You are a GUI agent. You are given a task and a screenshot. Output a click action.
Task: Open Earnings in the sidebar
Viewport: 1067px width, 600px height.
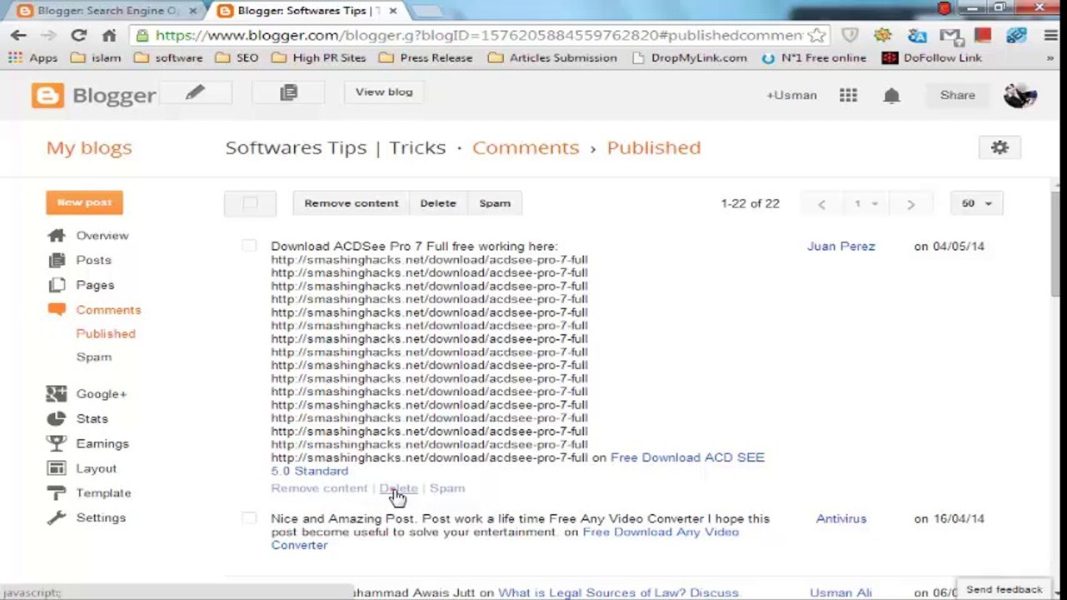pyautogui.click(x=102, y=443)
